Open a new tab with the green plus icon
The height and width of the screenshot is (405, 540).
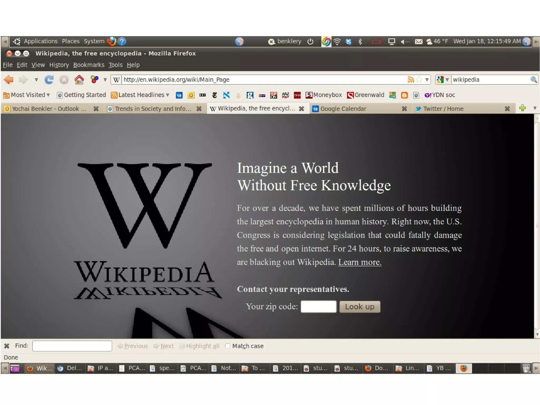[x=522, y=108]
